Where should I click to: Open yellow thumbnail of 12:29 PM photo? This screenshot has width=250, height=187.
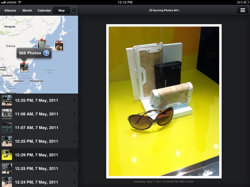tap(7, 155)
